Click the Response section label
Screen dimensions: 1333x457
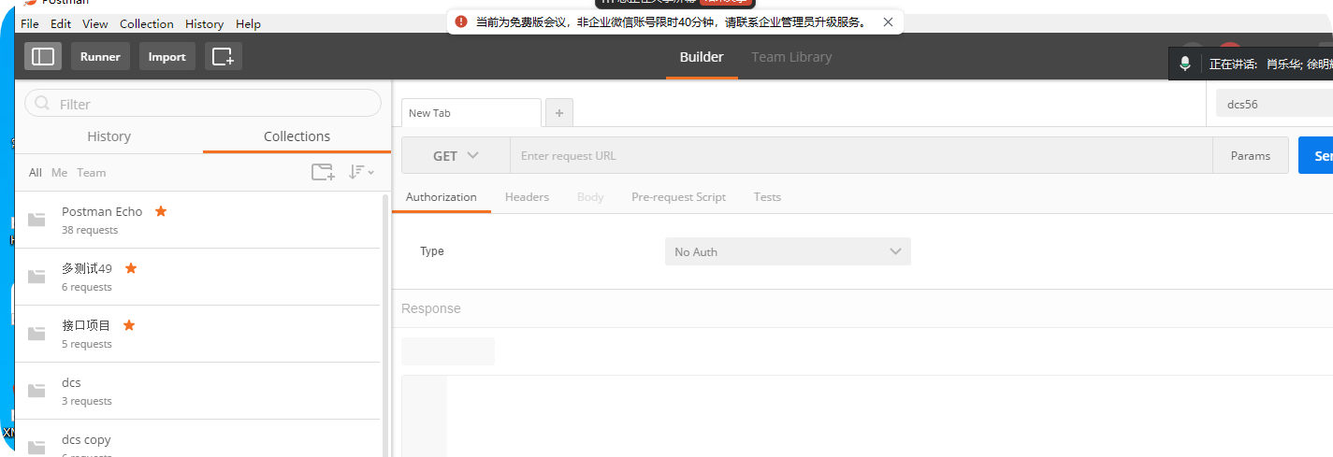[x=431, y=308]
